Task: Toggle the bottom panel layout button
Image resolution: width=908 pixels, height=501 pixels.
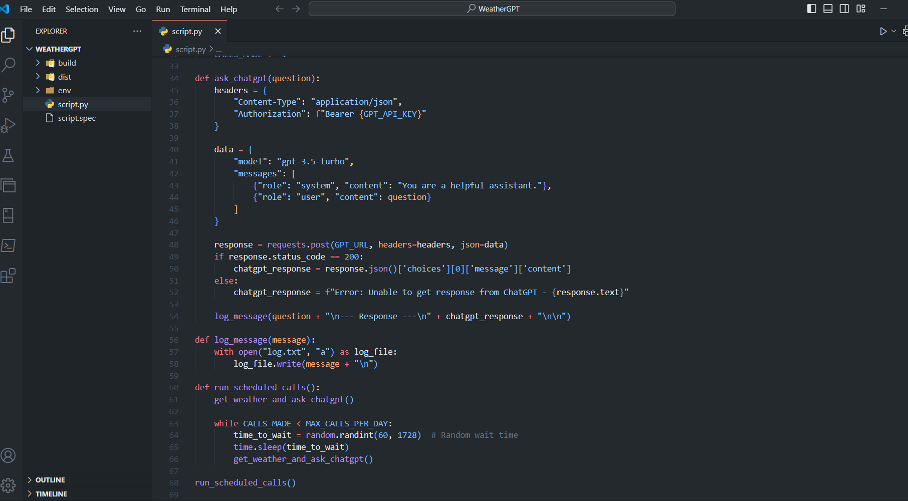Action: [828, 9]
